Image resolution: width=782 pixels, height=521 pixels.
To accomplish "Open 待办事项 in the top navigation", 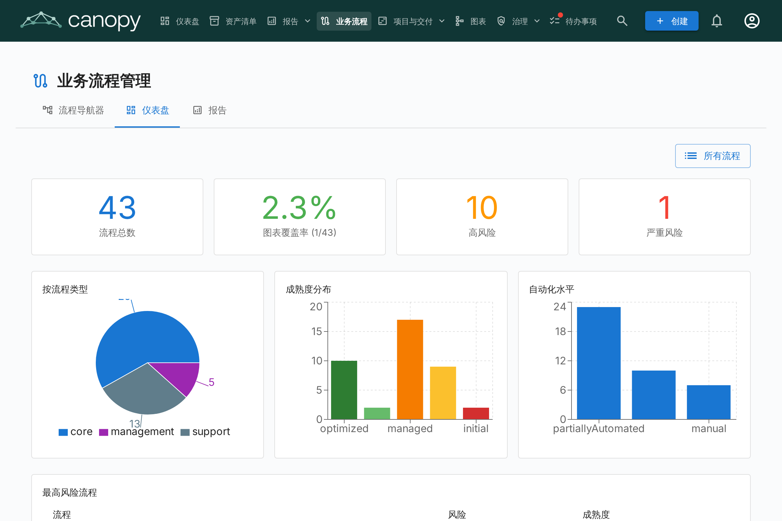I will pyautogui.click(x=573, y=21).
